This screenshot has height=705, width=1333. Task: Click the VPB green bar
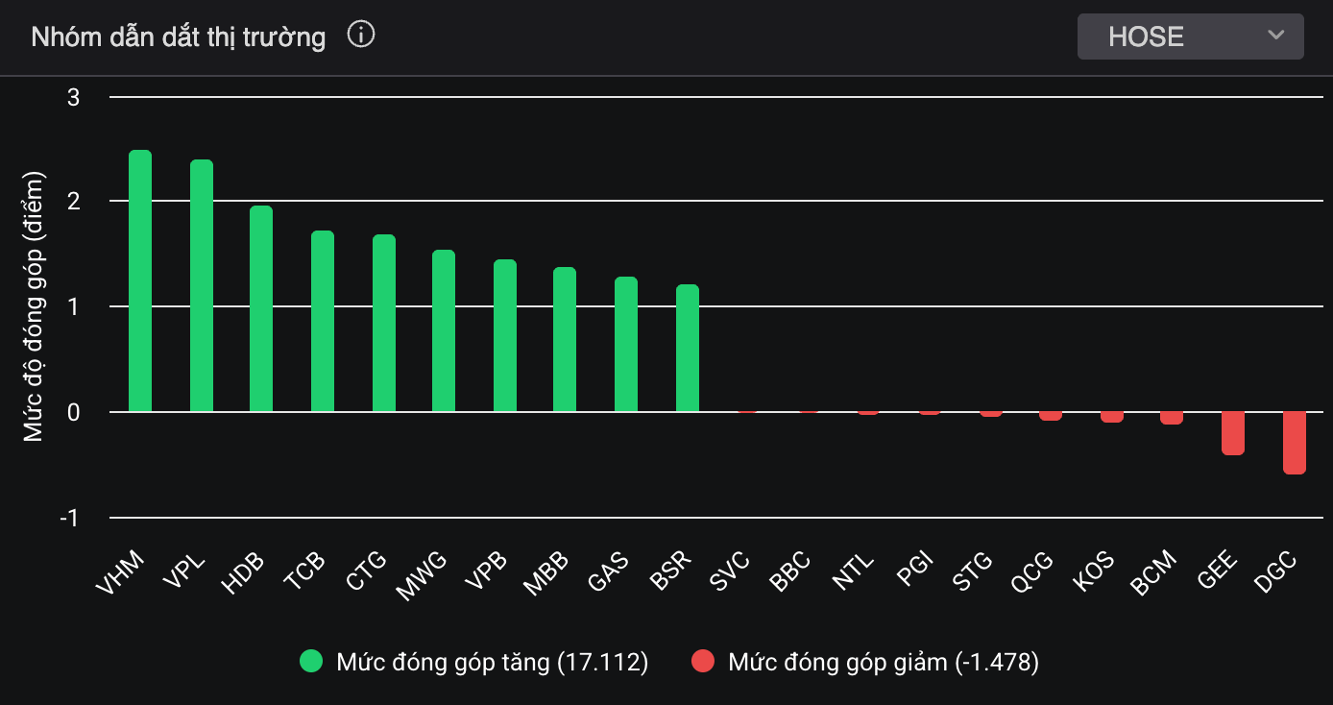[505, 336]
